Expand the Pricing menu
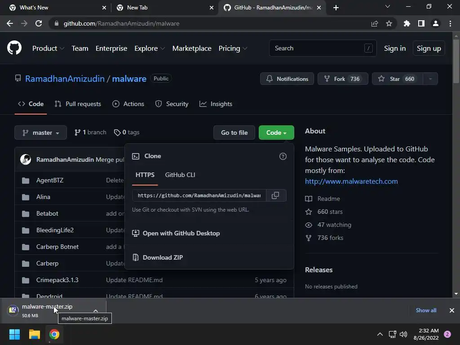 click(233, 49)
